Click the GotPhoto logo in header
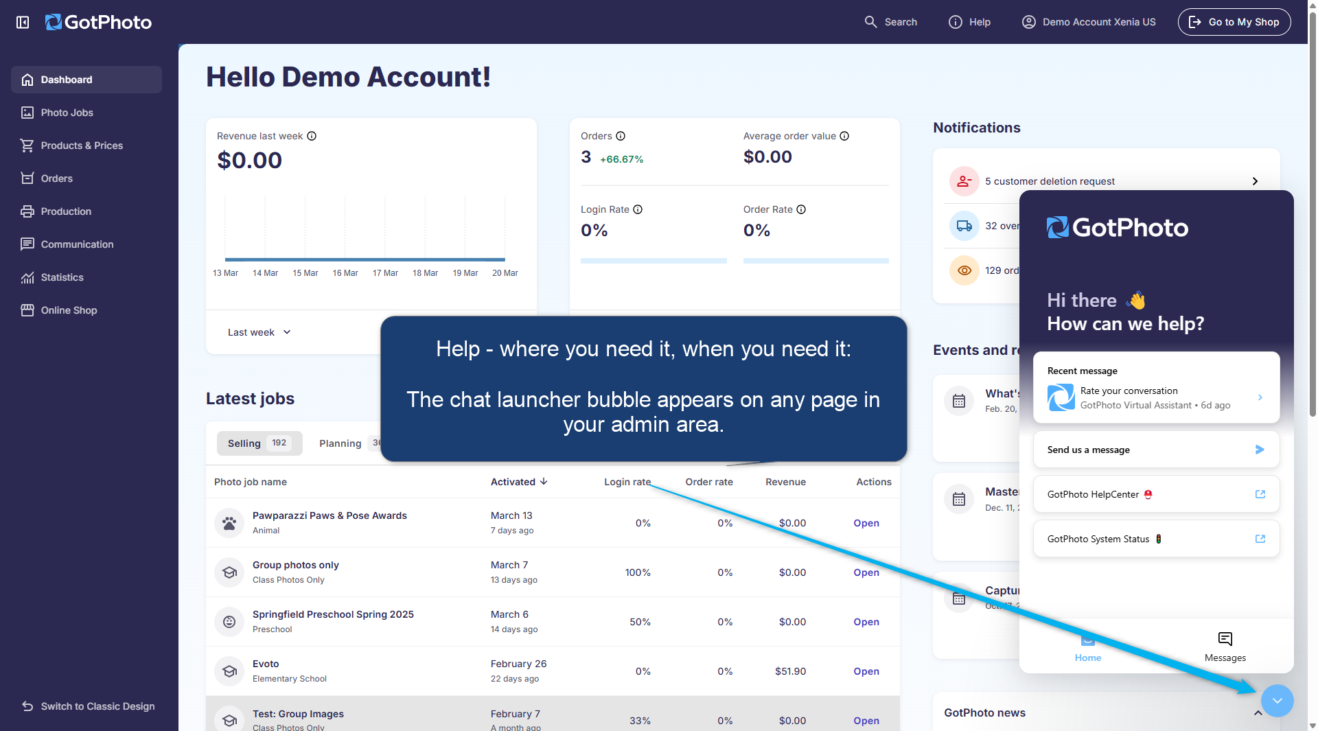This screenshot has height=731, width=1318. click(x=99, y=22)
